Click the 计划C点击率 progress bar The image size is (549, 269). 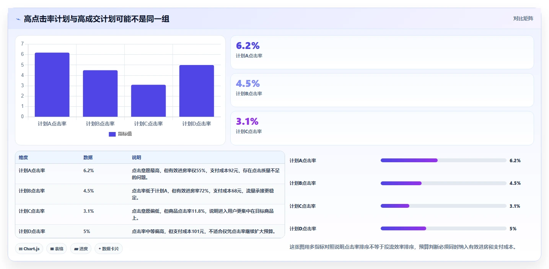pos(443,206)
